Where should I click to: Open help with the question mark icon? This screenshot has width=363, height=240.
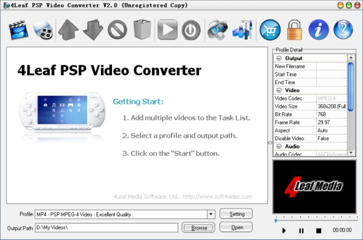pyautogui.click(x=343, y=30)
